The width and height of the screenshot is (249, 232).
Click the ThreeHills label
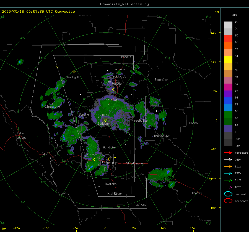139,121
